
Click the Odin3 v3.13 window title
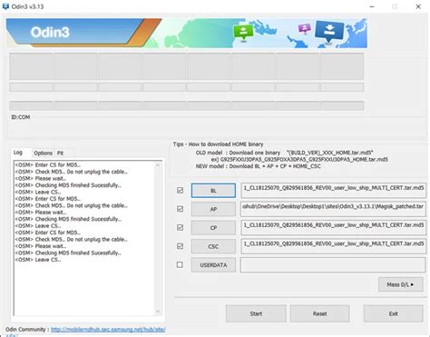27,6
